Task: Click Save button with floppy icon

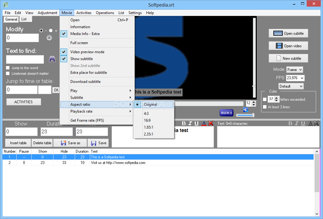Action: pos(98,143)
